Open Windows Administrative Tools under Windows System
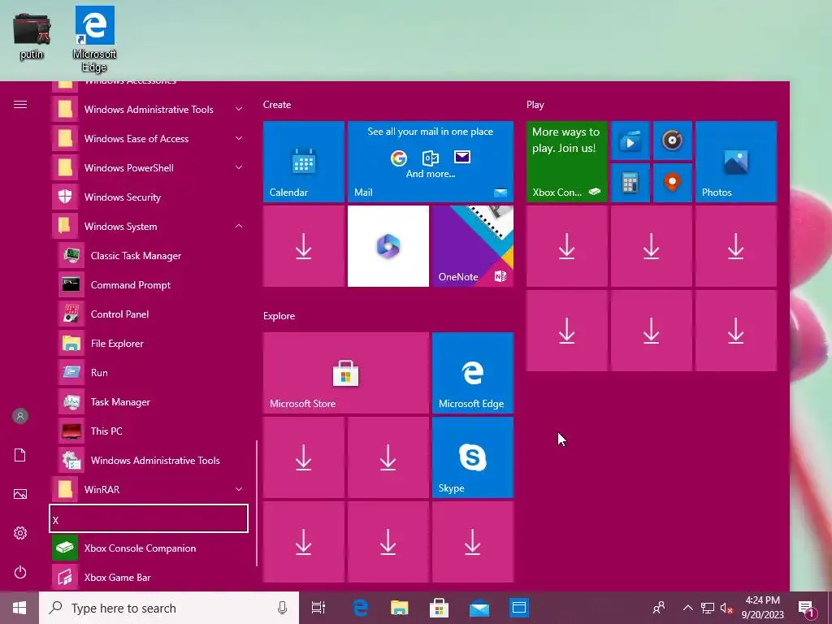Screen dimensions: 832x624 [153, 460]
